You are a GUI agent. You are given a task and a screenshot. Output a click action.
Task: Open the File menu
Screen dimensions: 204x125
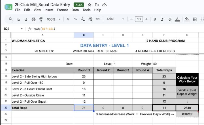pos(18,10)
